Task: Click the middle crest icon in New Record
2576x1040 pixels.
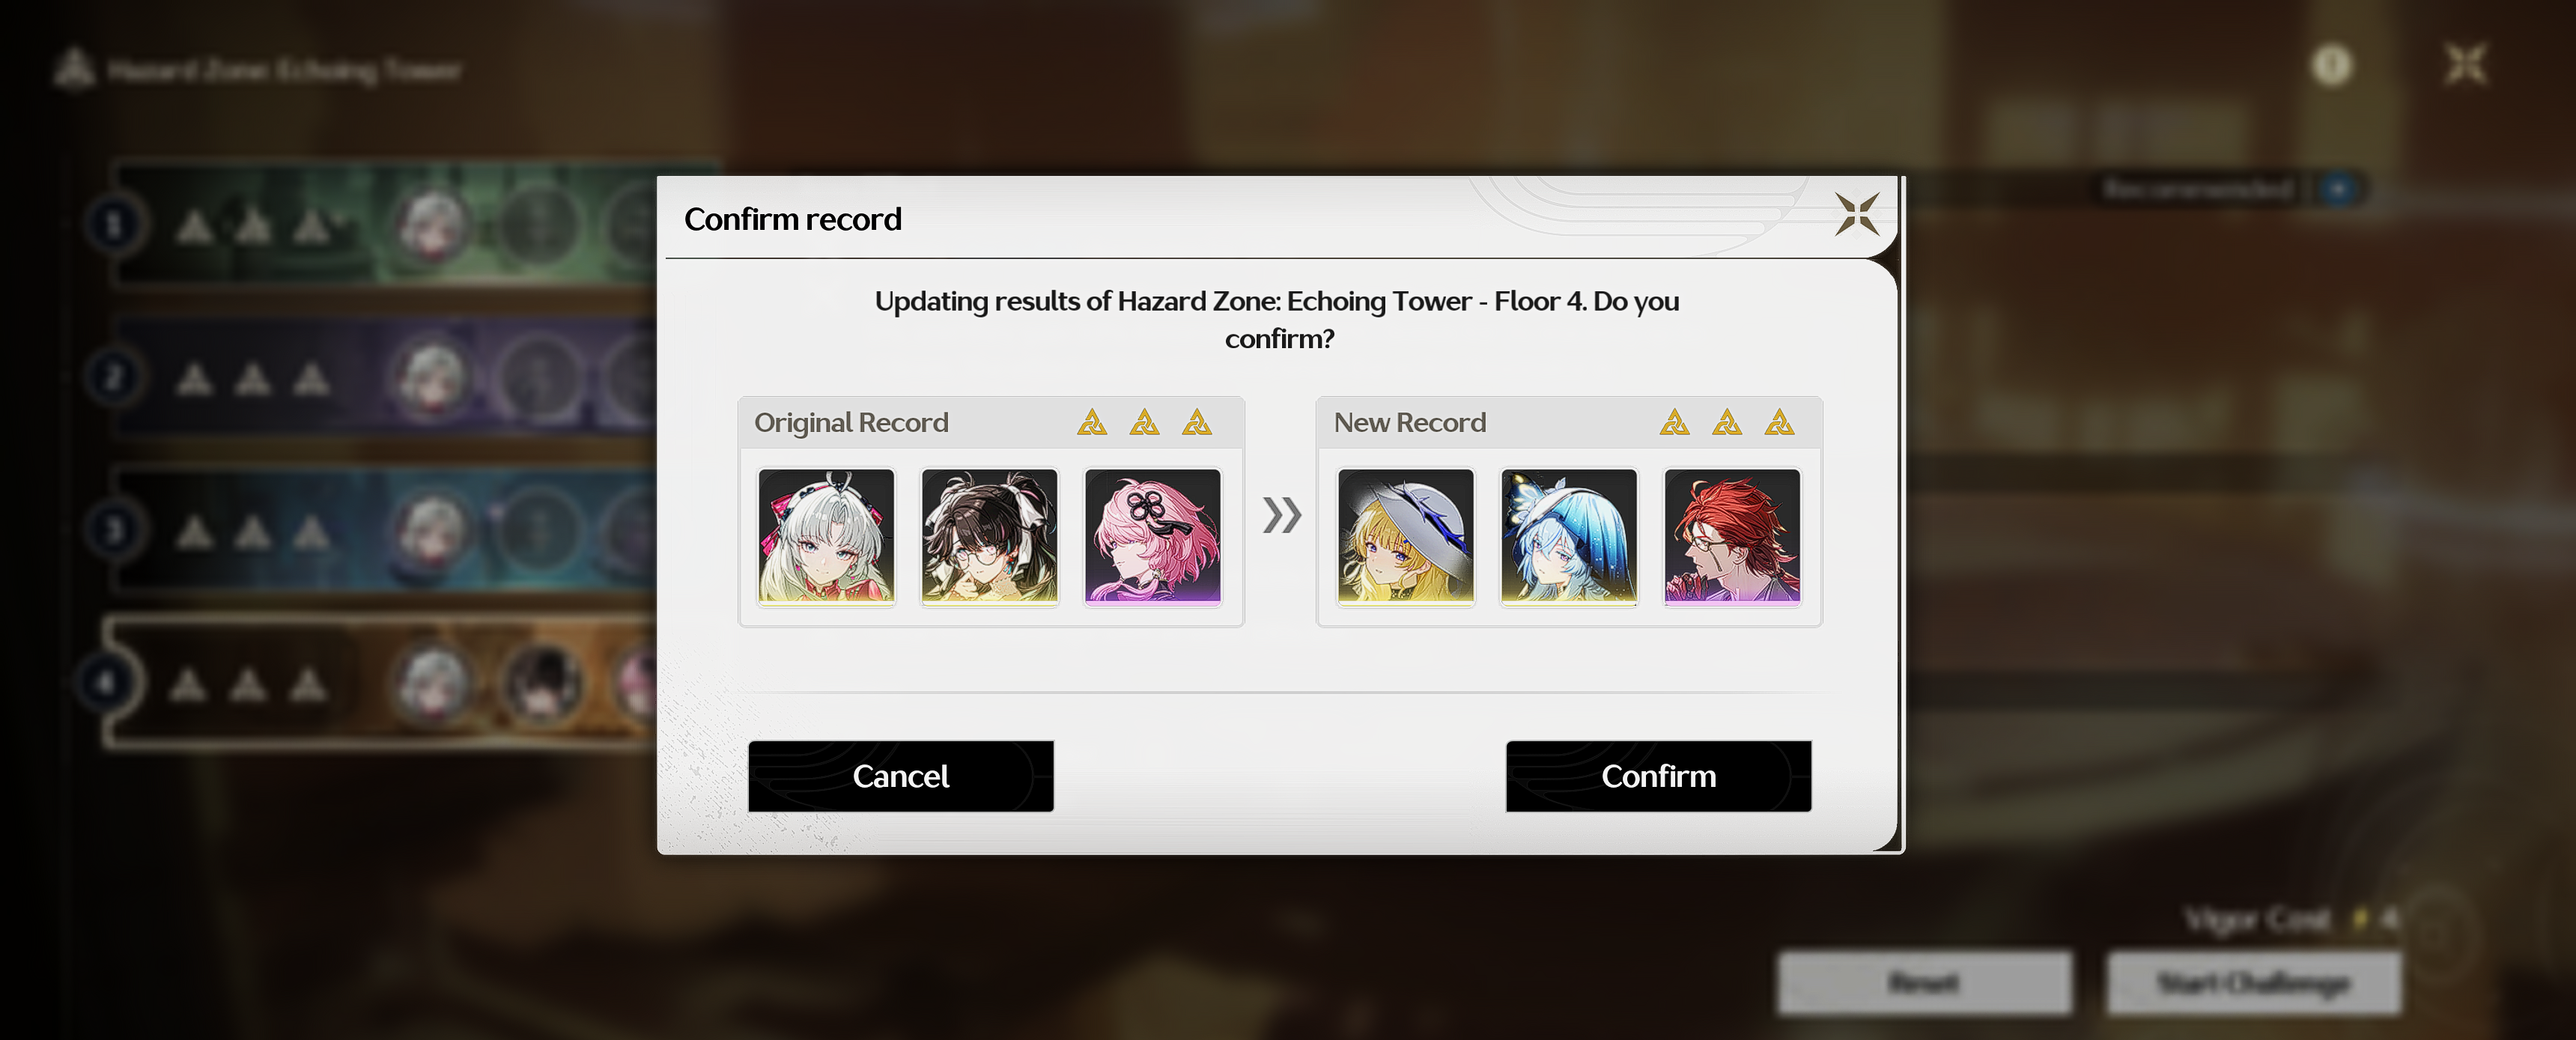Action: 1727,423
